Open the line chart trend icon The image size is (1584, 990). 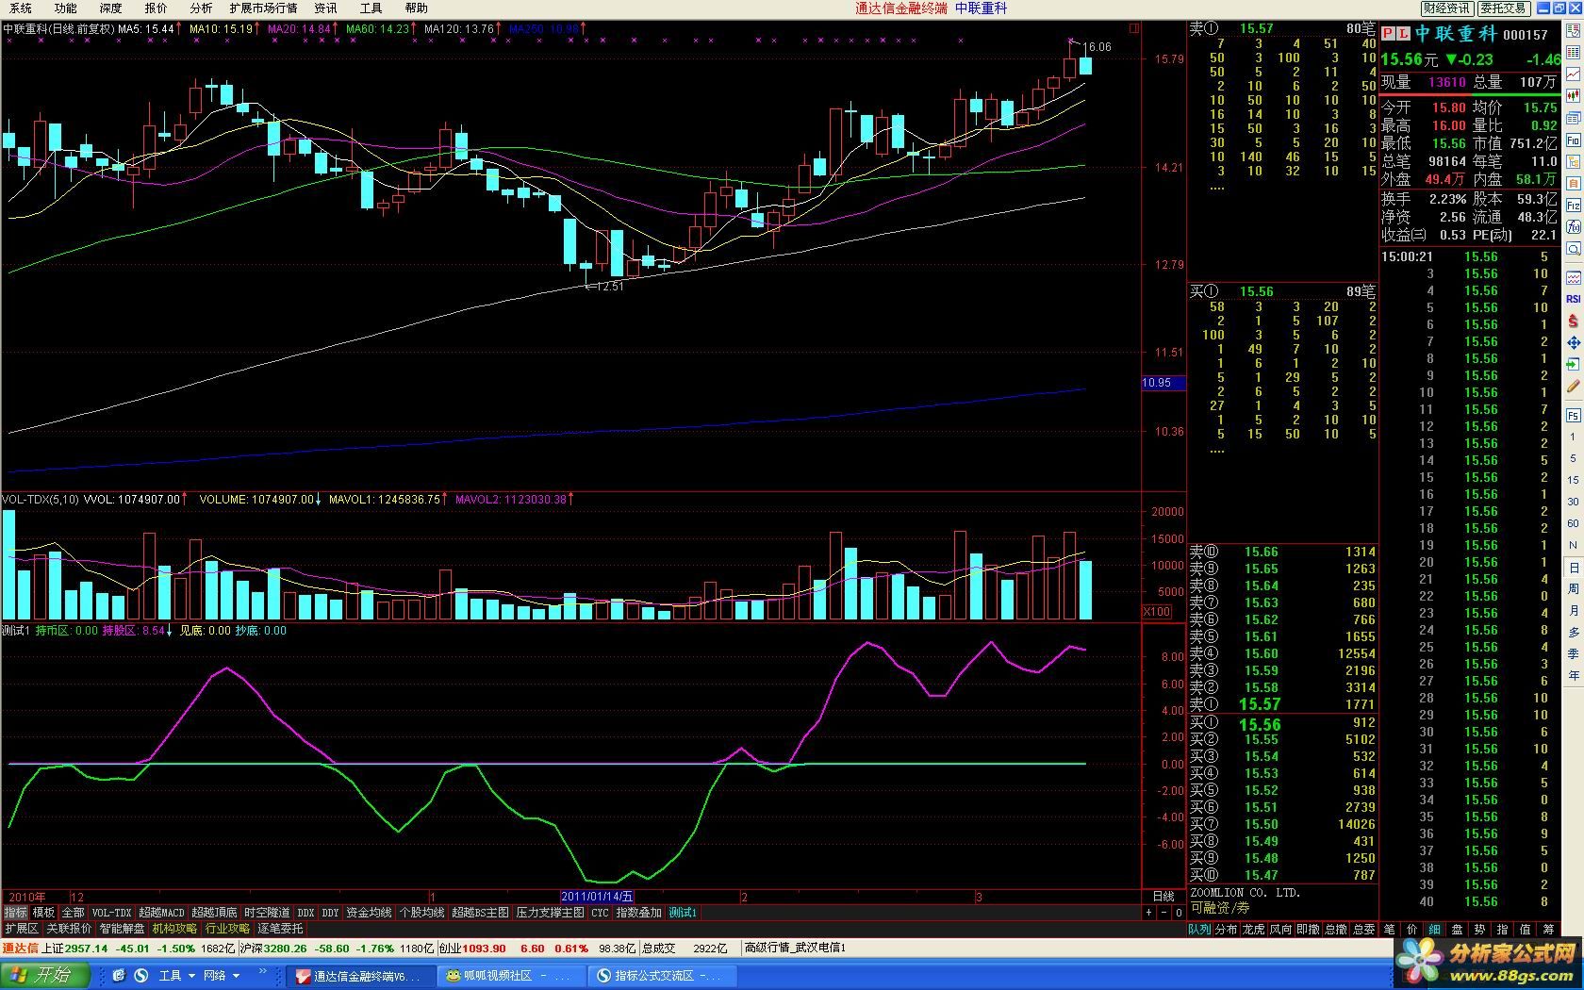coord(1574,74)
